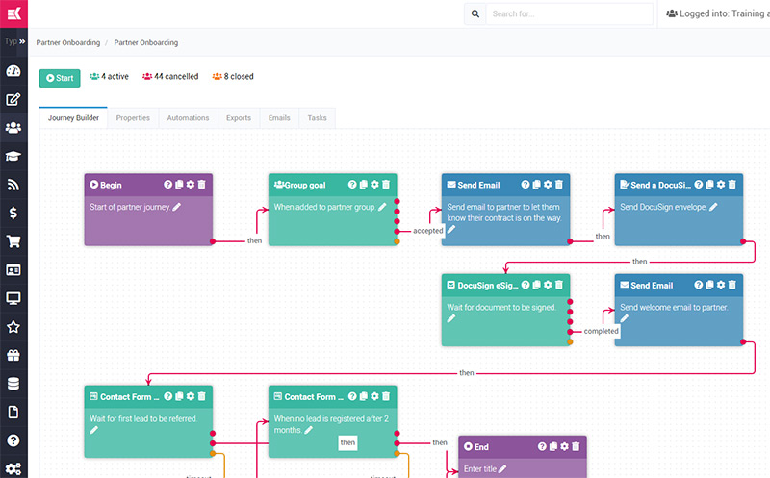Duplicate the Begin node

coord(179,185)
